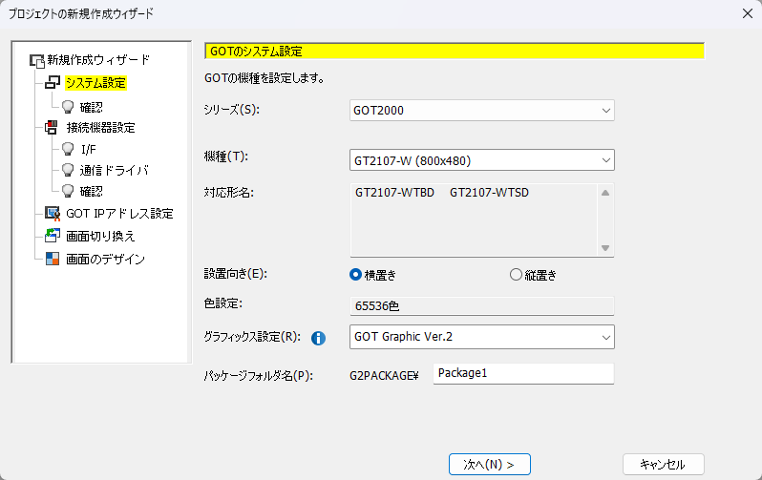Click the Package1 folder name field
The width and height of the screenshot is (762, 480).
point(522,373)
